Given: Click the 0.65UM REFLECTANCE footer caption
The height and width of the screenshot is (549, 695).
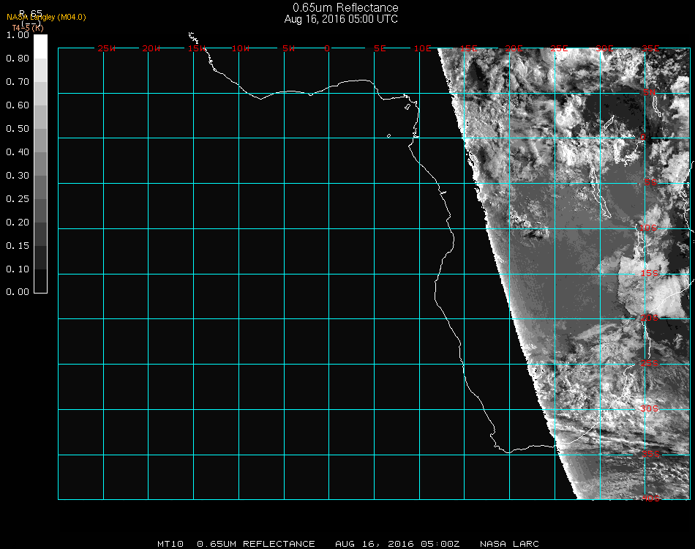Looking at the screenshot, I should point(256,544).
